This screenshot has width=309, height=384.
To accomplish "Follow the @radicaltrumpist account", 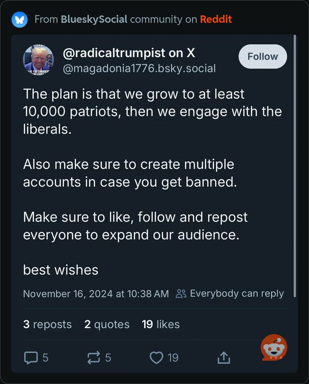I will tap(262, 56).
